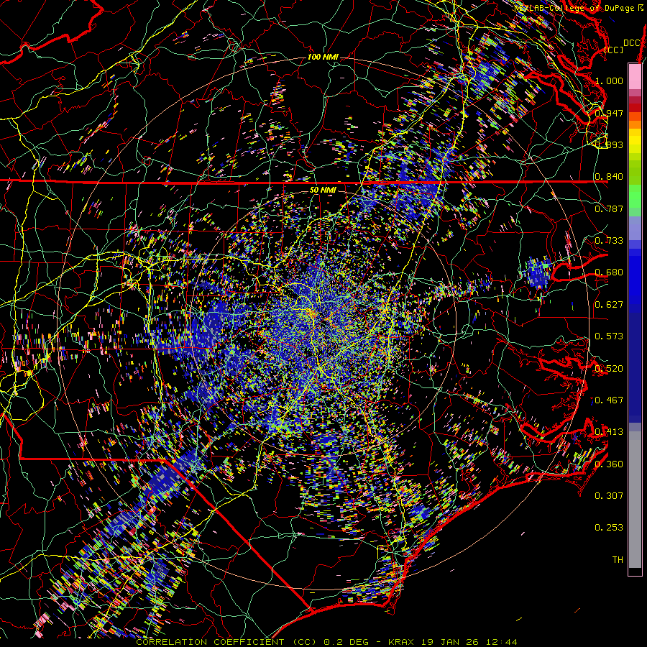Select the 0.733 scale value
This screenshot has width=647, height=647.
click(x=609, y=241)
